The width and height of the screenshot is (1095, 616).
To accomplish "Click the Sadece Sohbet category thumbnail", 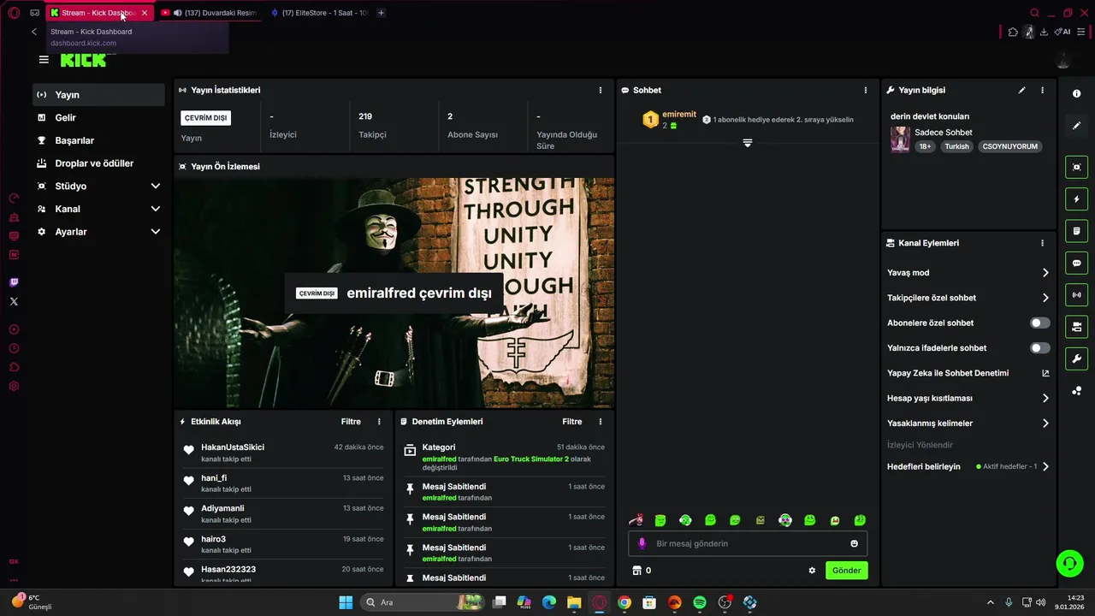I will tap(900, 139).
